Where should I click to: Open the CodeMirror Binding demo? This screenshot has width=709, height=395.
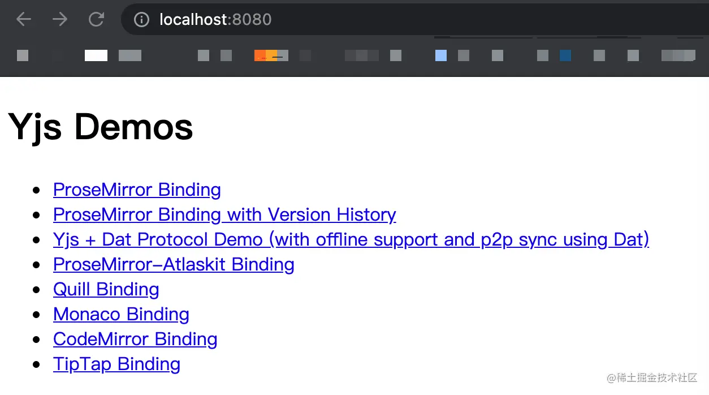[x=135, y=339]
